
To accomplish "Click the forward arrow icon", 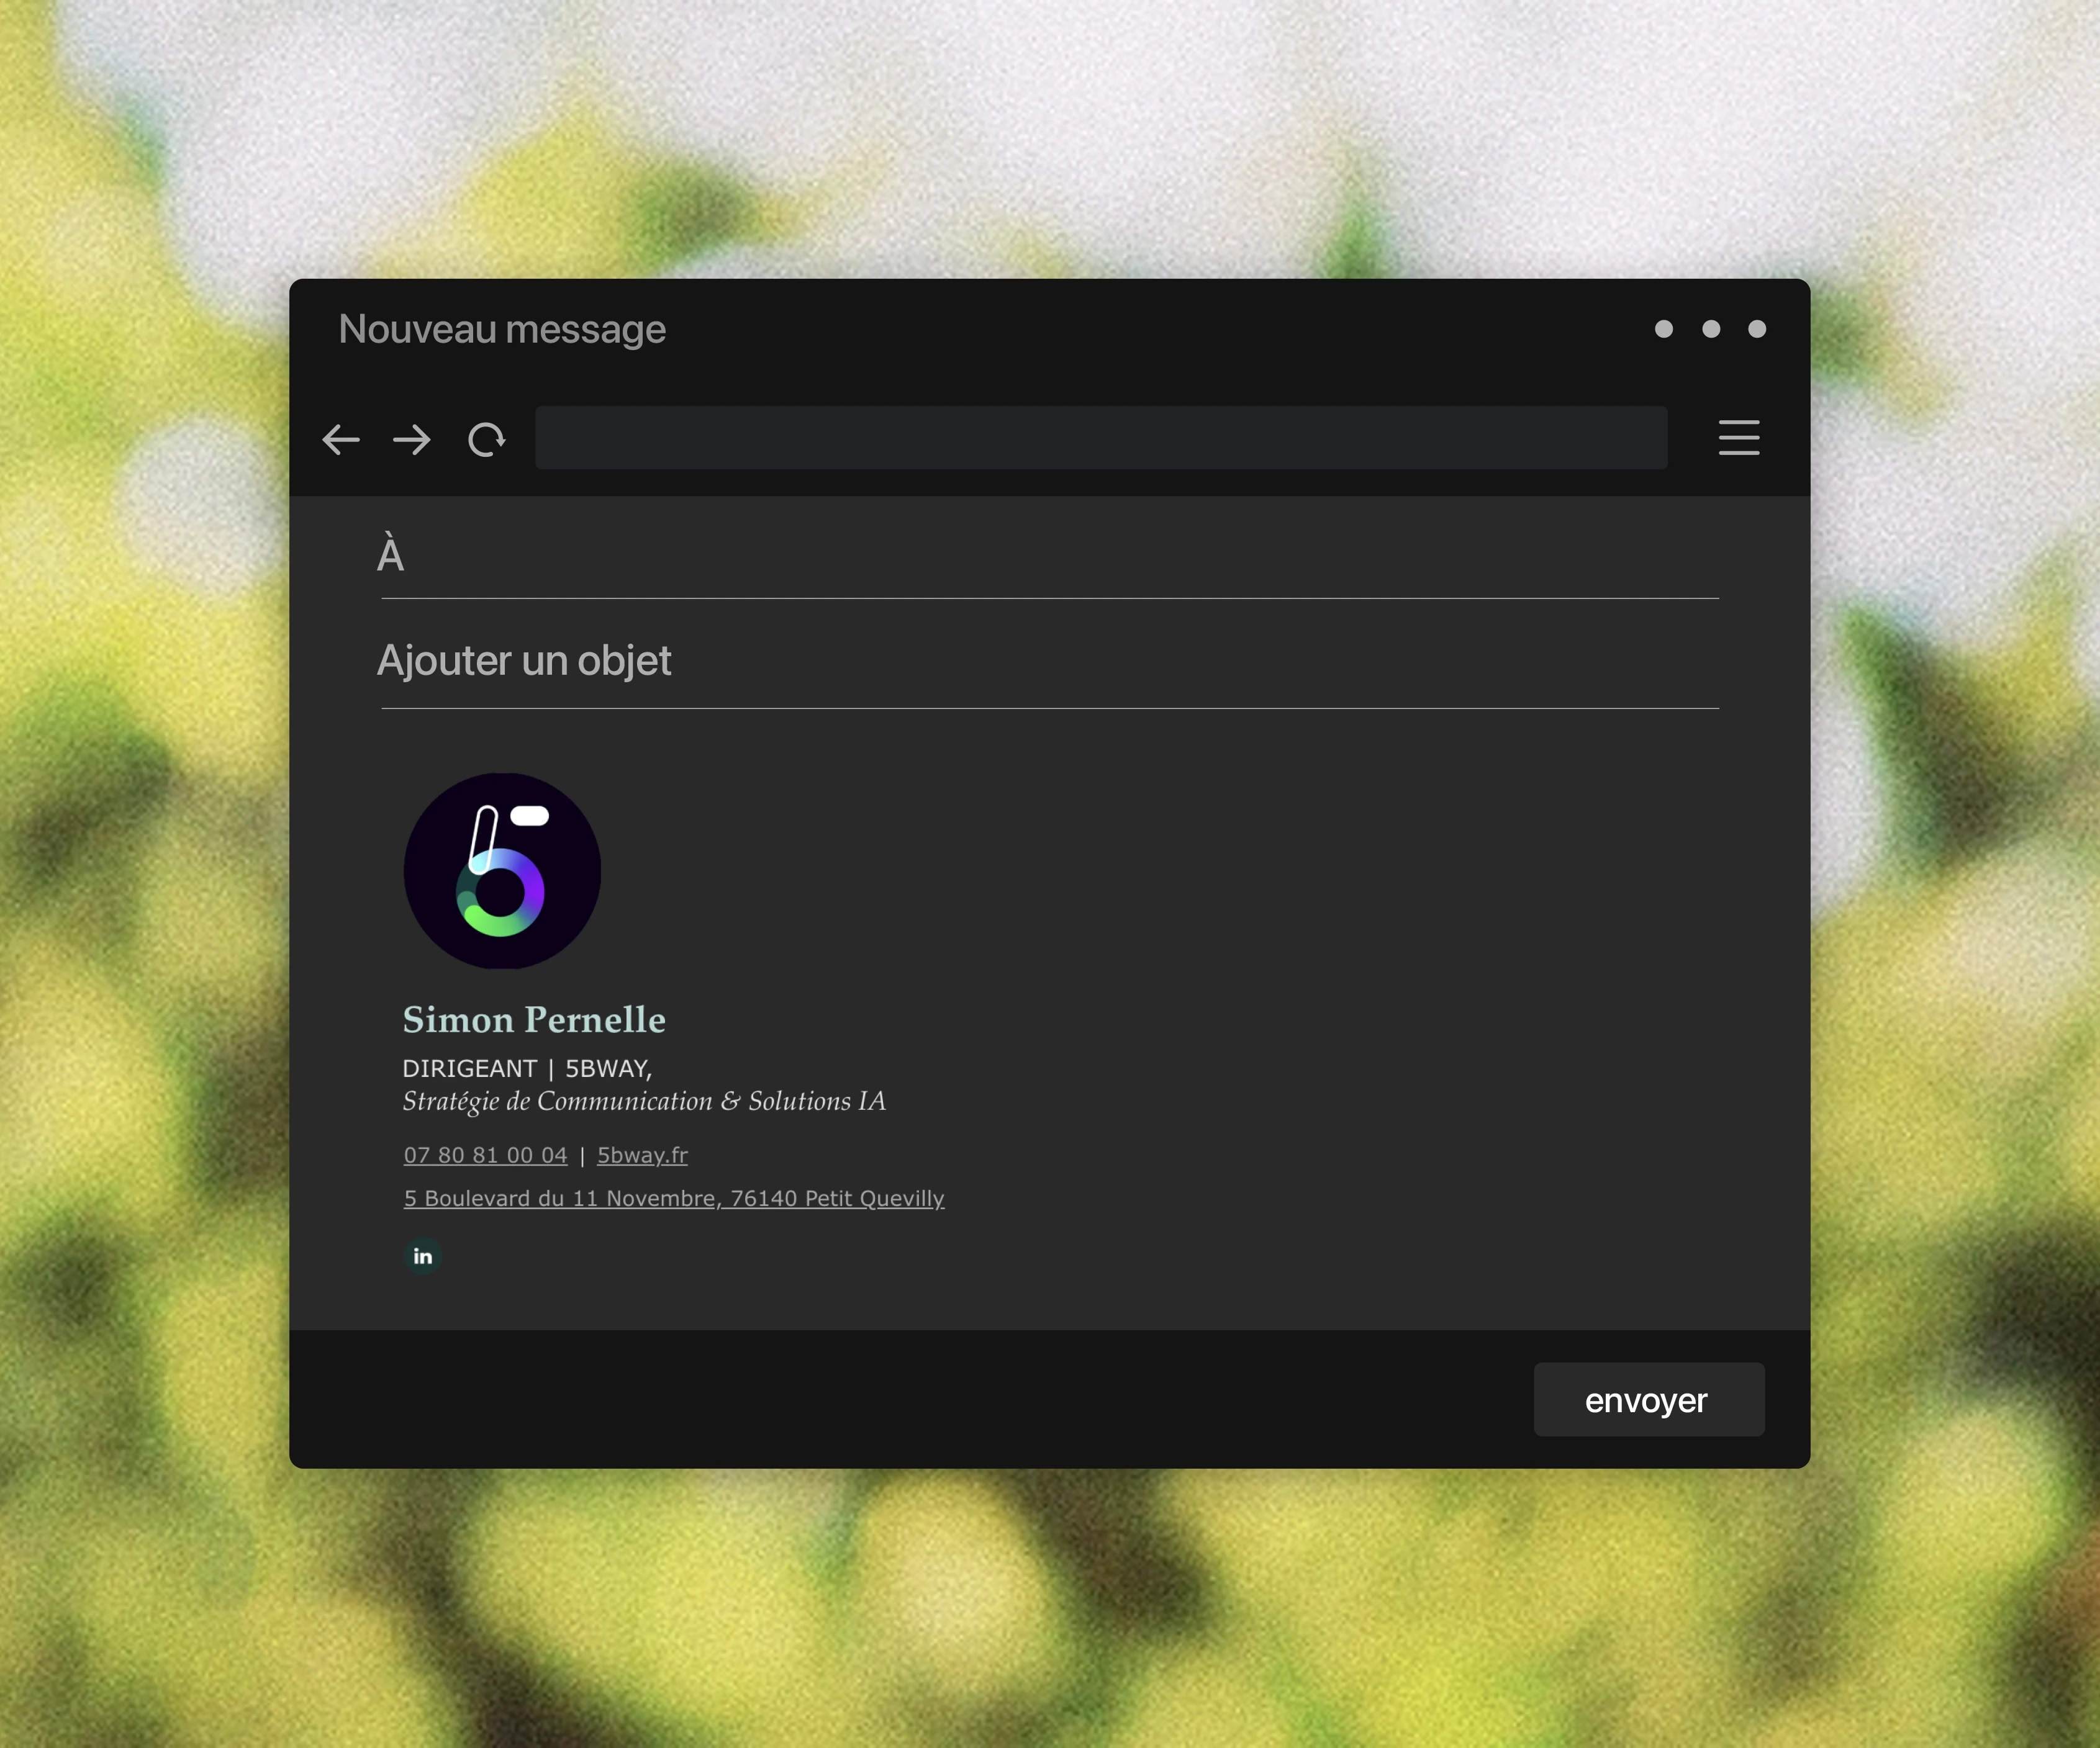I will tap(411, 439).
